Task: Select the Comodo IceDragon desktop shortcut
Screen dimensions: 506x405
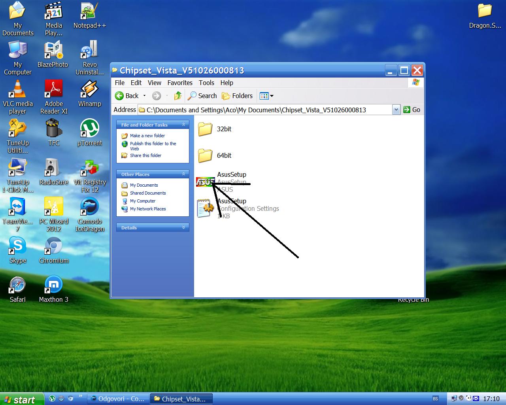Action: click(x=90, y=215)
